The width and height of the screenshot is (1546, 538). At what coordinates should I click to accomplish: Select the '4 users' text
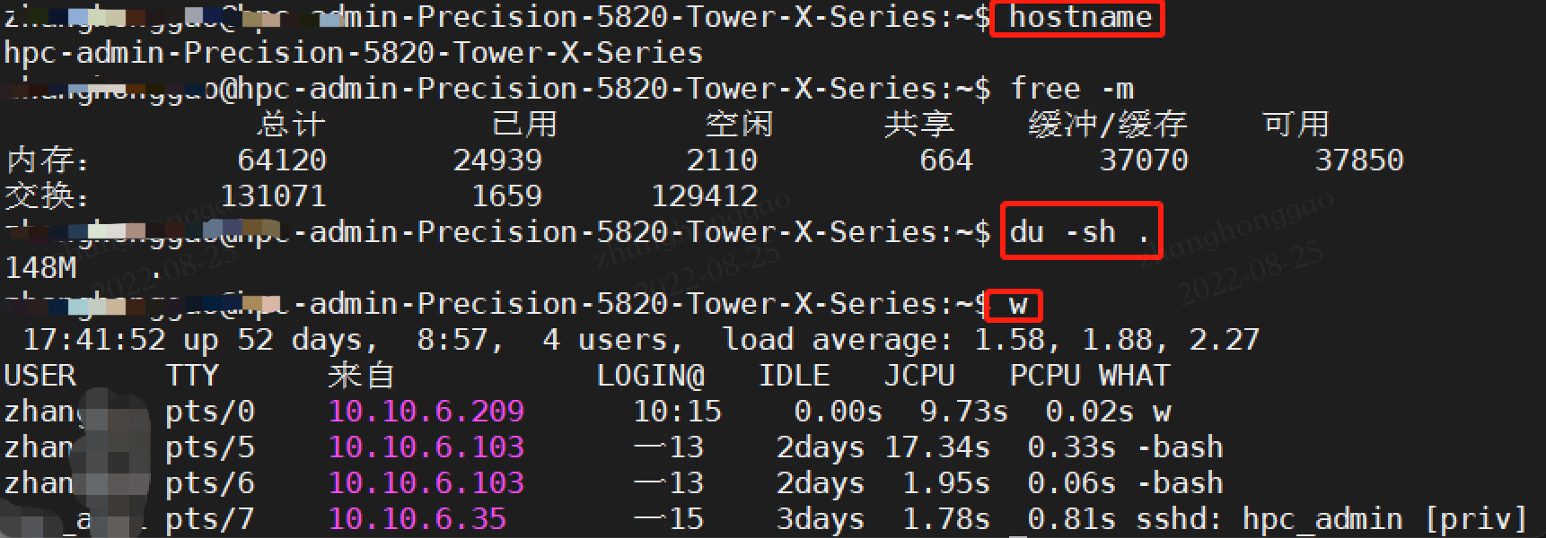pos(605,341)
